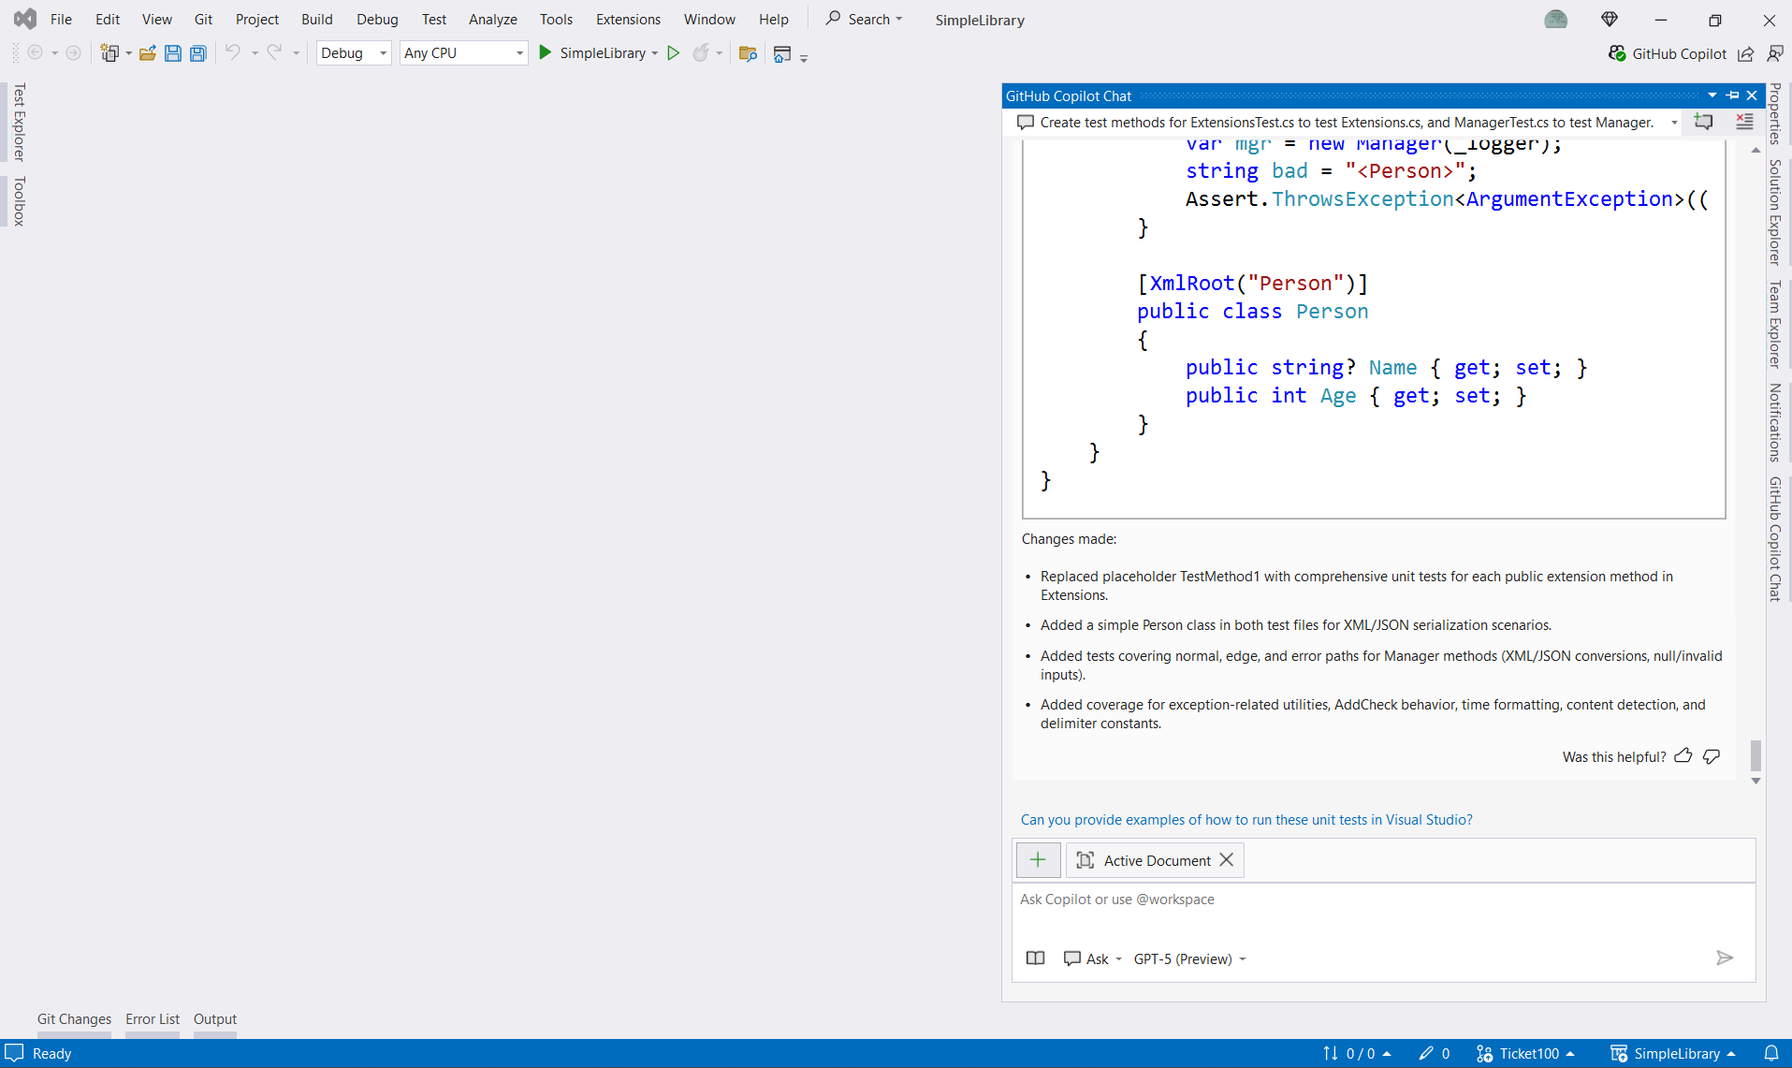Open the Debug configuration dropdown
Viewport: 1792px width, 1068px height.
(x=354, y=53)
